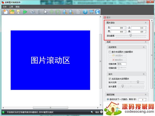The height and width of the screenshot is (116, 155).
Task: Click zoom-out minus button in status bar
Action: pyautogui.click(x=101, y=112)
